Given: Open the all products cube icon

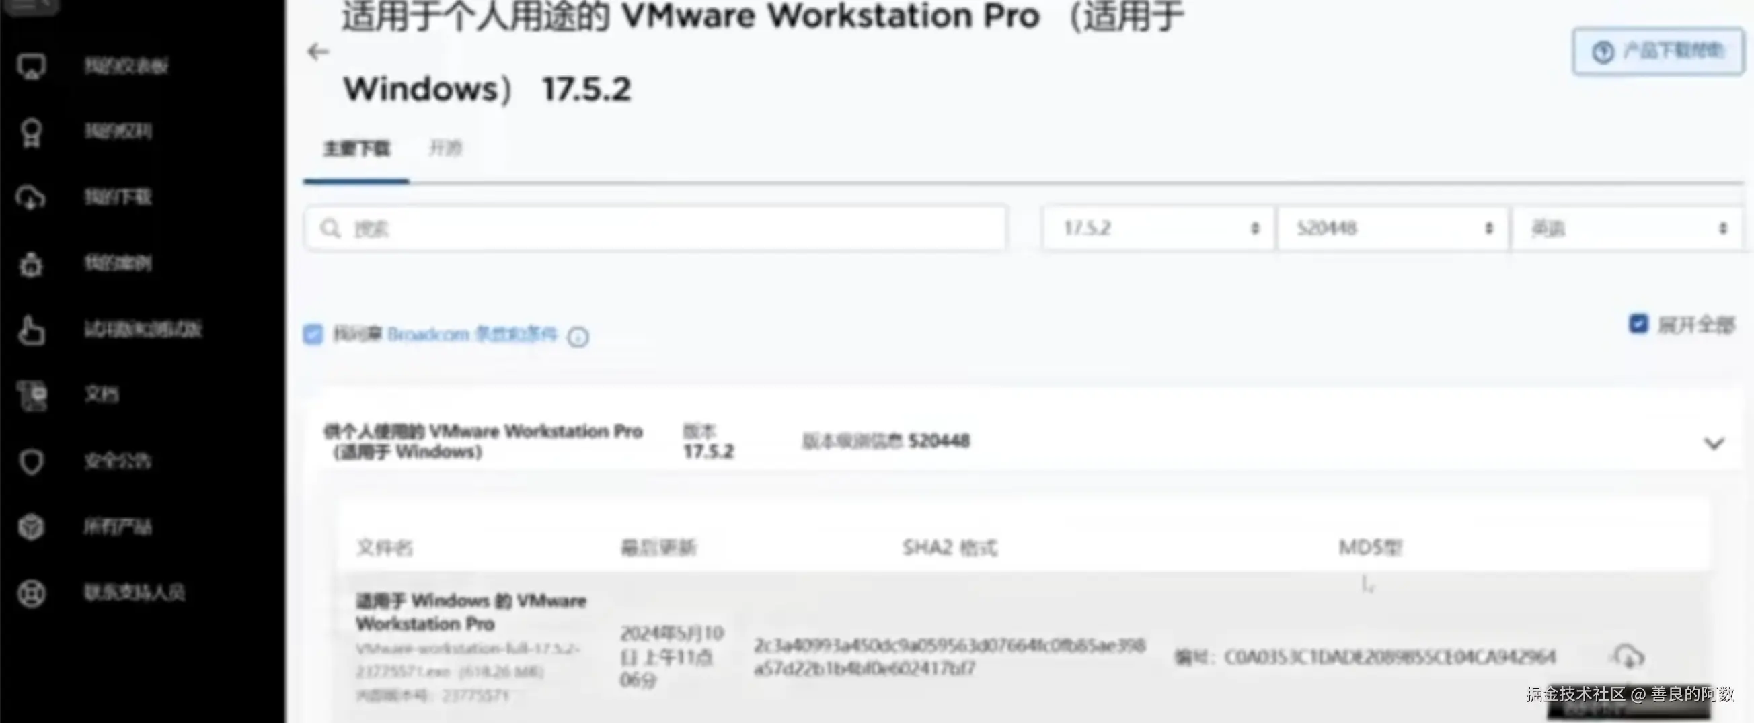Looking at the screenshot, I should pyautogui.click(x=32, y=527).
